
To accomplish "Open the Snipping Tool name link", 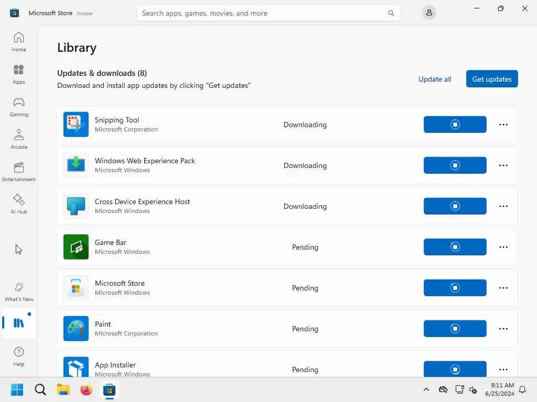I will pyautogui.click(x=117, y=120).
